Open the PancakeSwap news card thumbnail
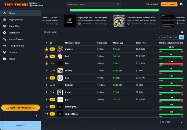 168,21
